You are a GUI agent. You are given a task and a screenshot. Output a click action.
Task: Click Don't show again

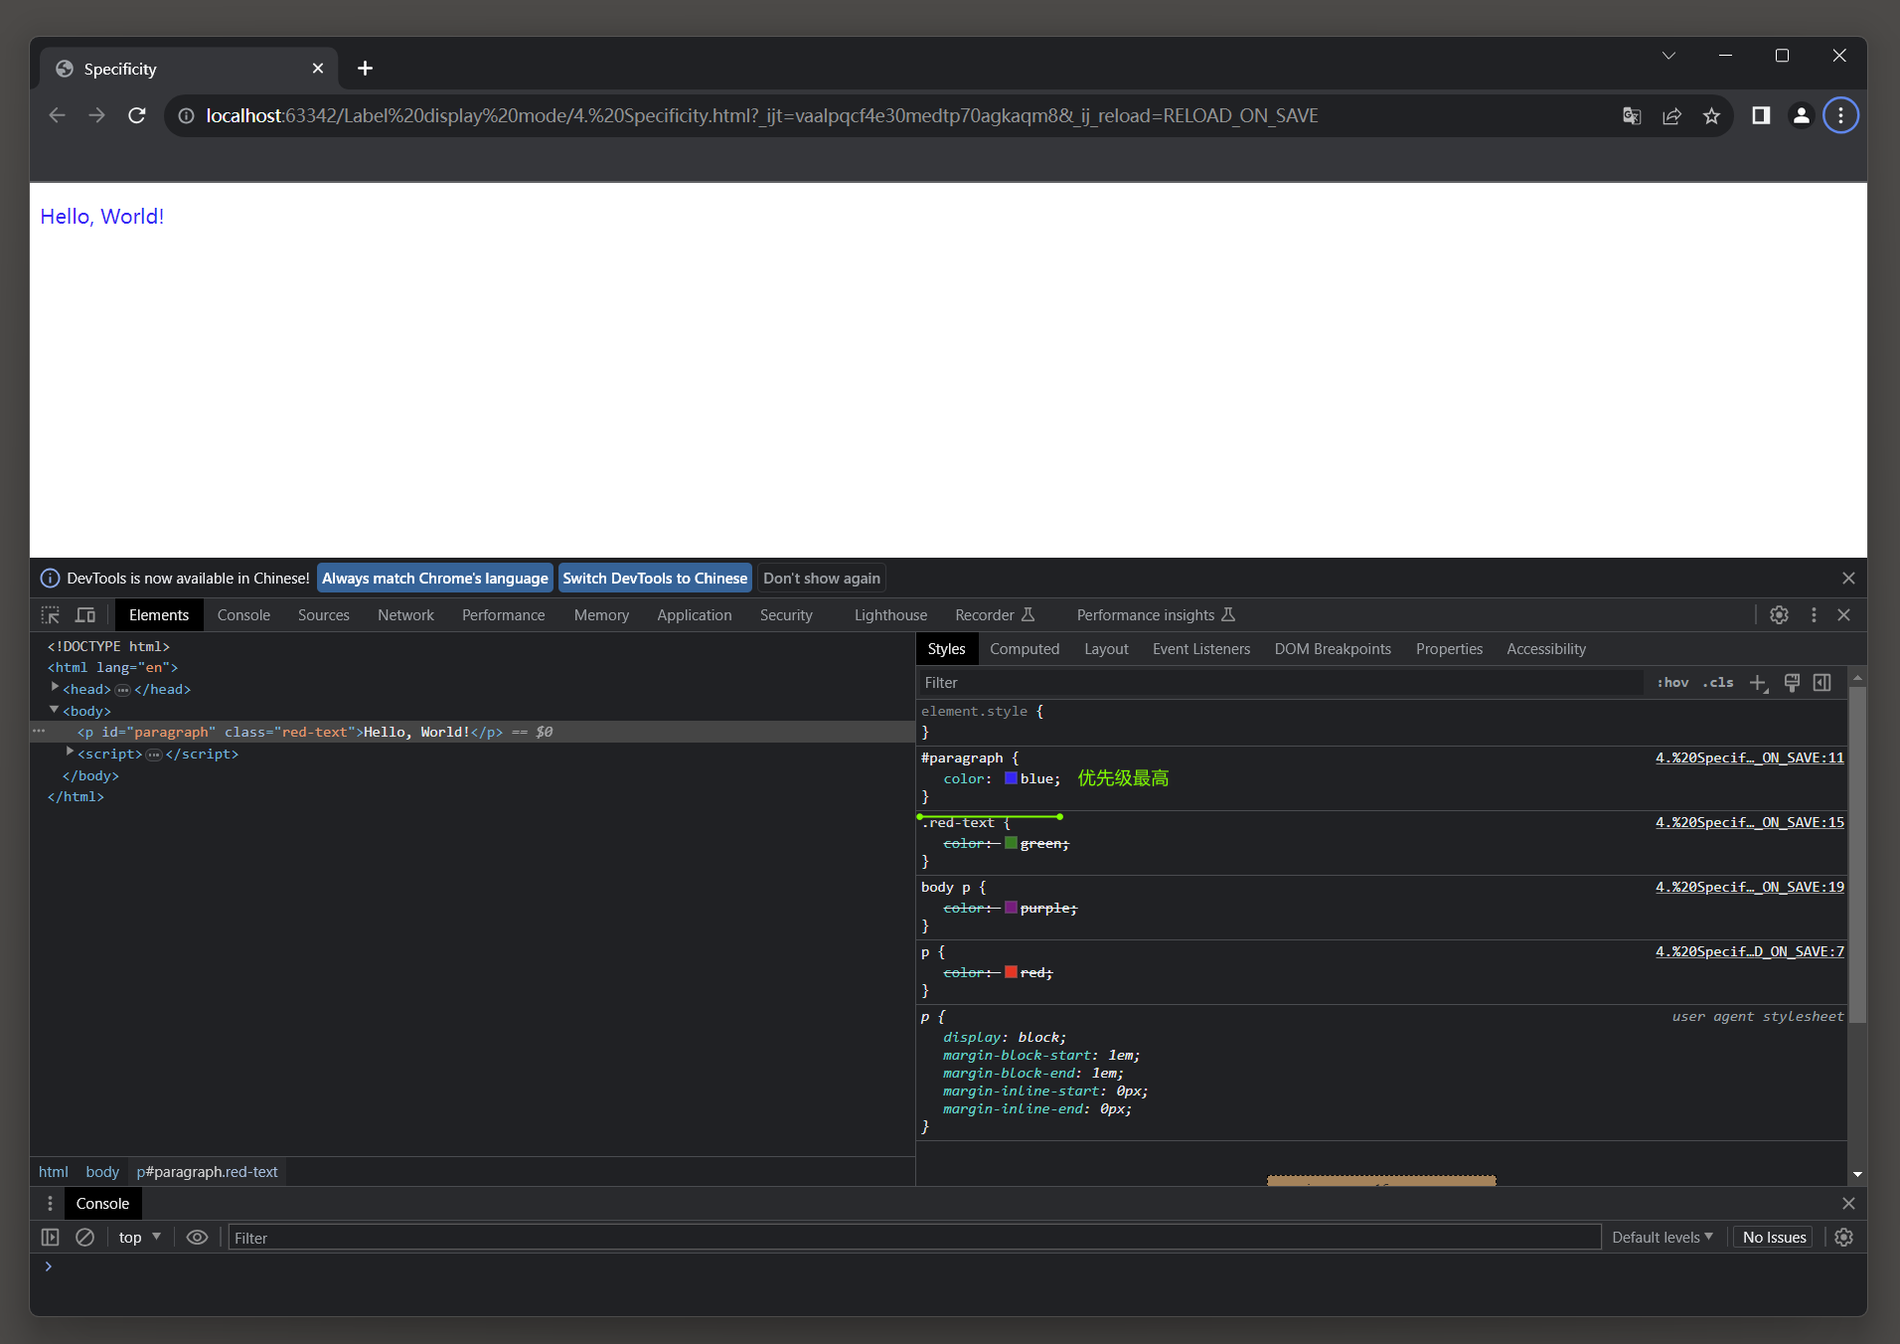coord(822,579)
